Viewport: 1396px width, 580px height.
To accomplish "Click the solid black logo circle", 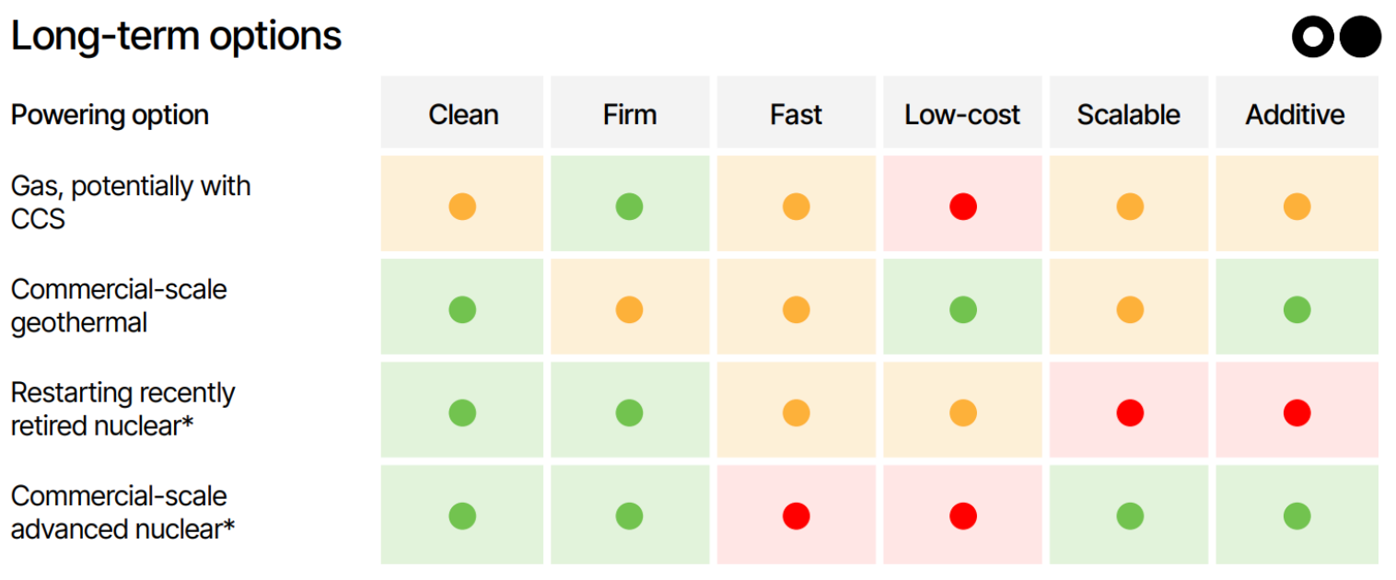I will click(1360, 38).
